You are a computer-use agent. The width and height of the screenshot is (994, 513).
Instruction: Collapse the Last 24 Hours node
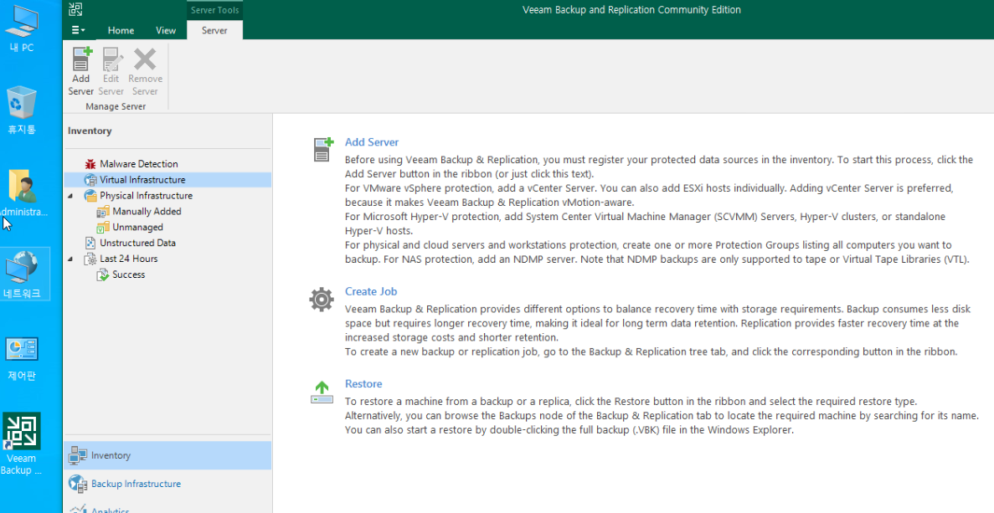[x=72, y=259]
